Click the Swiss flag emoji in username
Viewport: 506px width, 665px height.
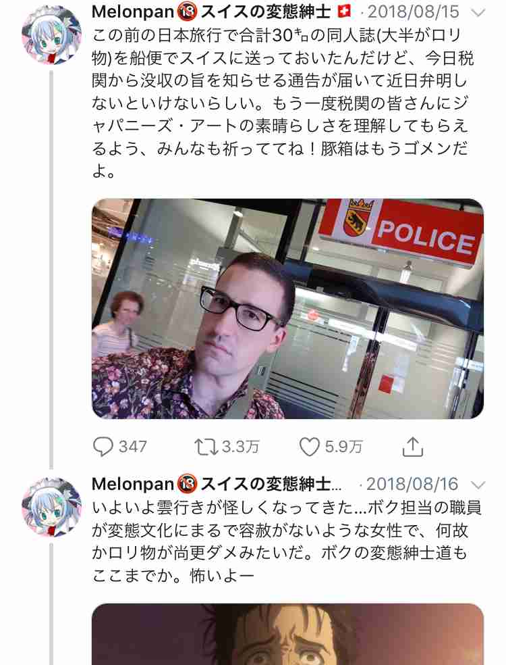[344, 12]
